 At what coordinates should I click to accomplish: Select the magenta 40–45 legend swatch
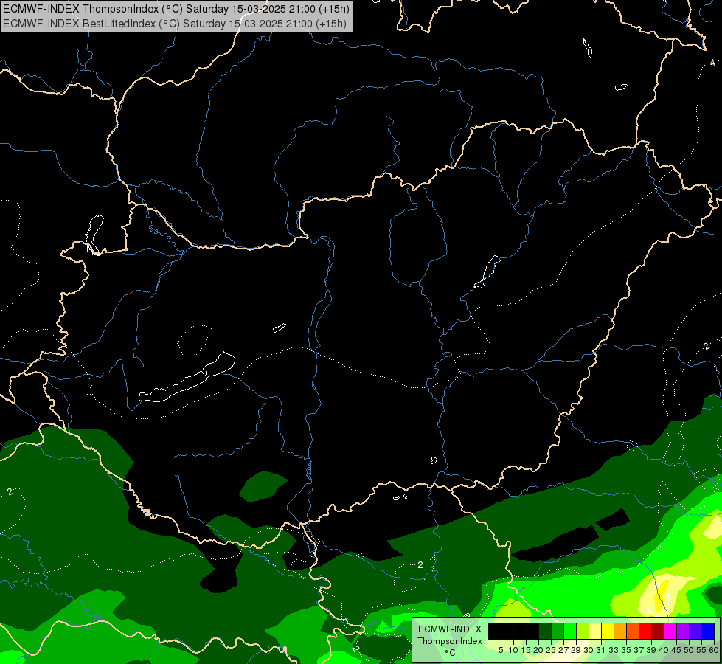click(670, 631)
